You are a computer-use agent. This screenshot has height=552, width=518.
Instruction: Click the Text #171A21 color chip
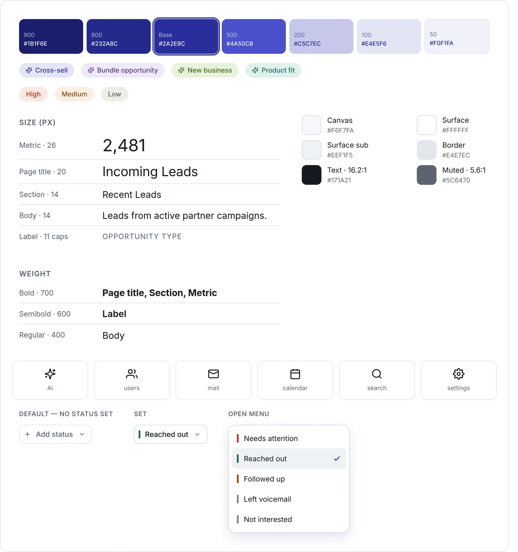coord(312,175)
